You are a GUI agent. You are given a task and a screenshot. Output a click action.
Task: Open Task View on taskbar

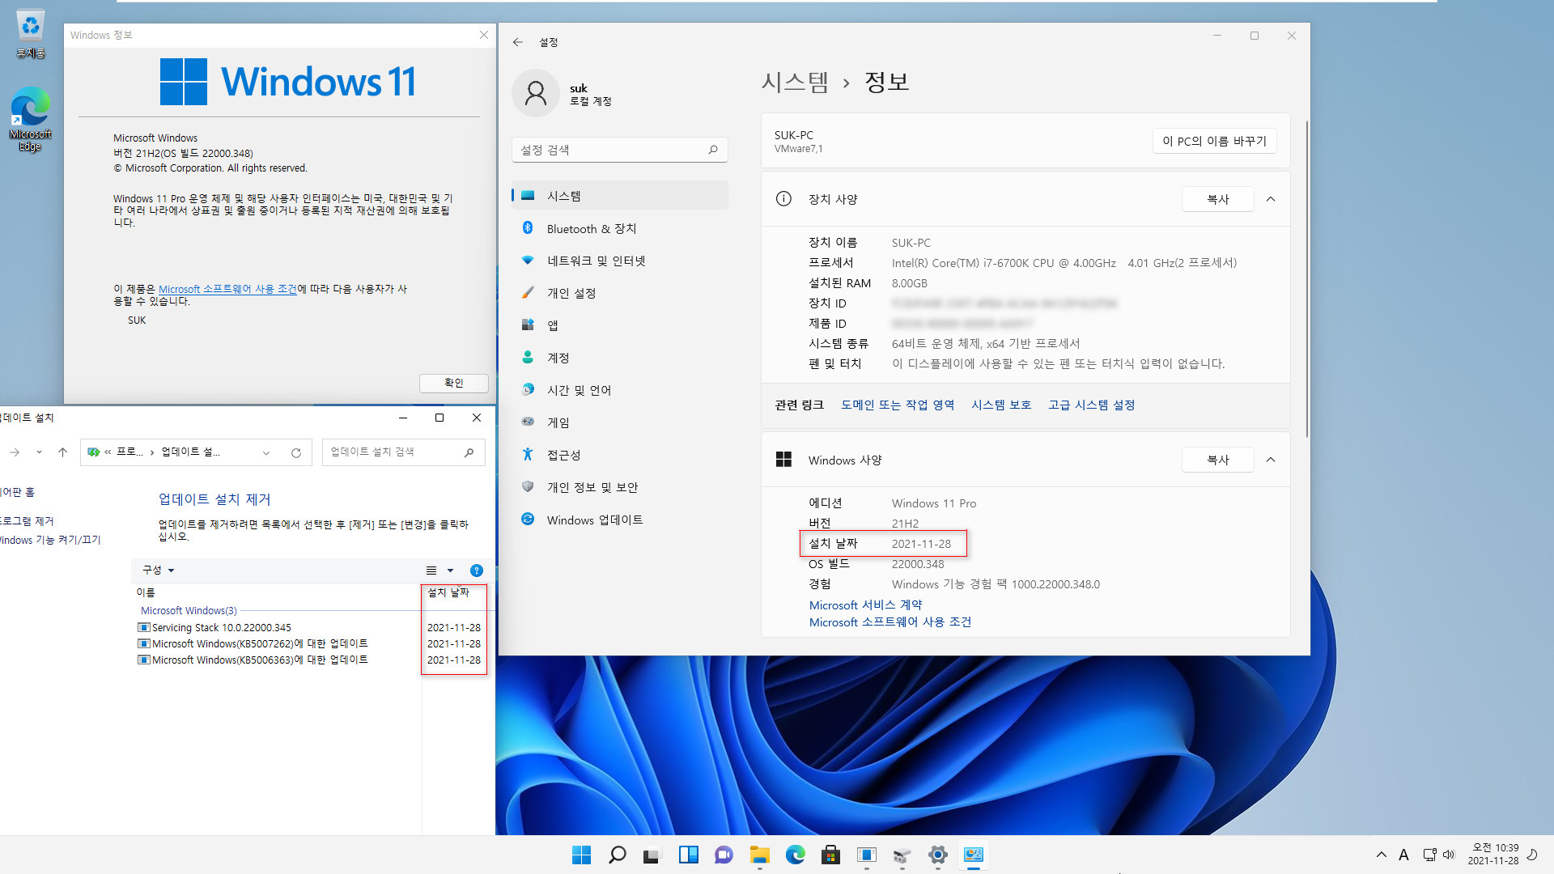point(652,855)
